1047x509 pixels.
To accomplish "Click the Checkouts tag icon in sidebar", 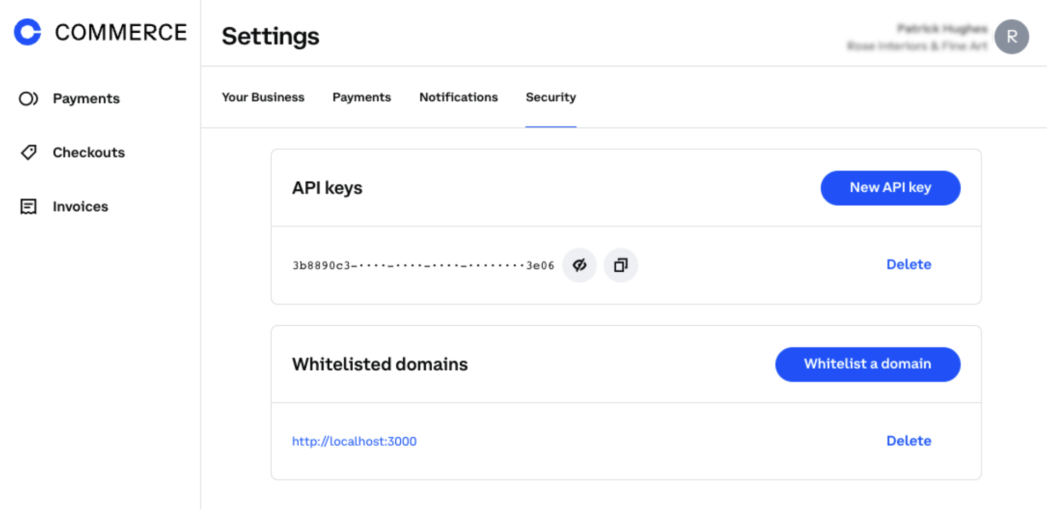I will tap(28, 153).
